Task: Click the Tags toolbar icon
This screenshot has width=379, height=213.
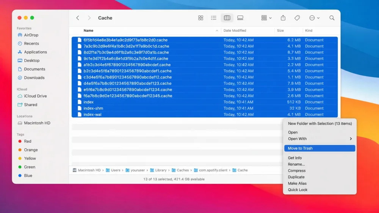Action: pyautogui.click(x=297, y=18)
